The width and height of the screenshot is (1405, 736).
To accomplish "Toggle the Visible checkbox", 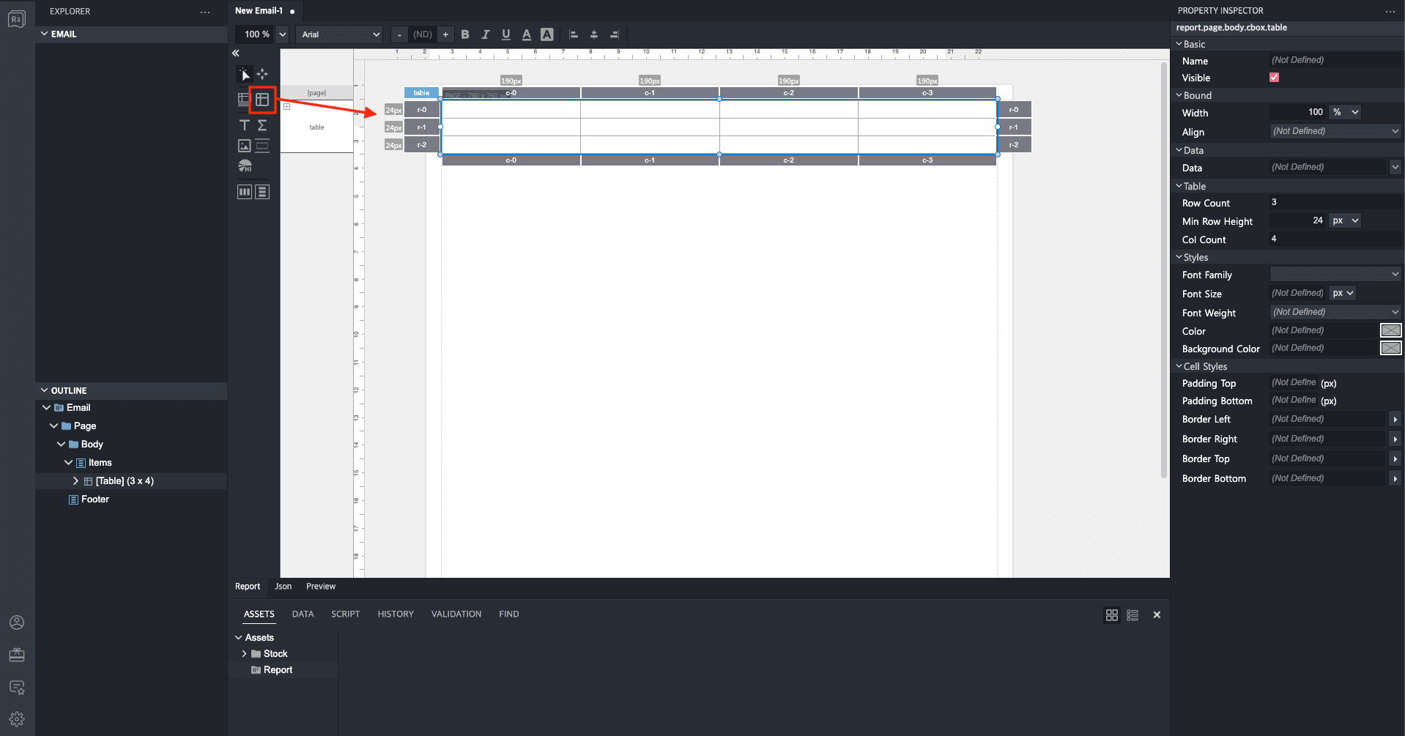I will 1274,78.
